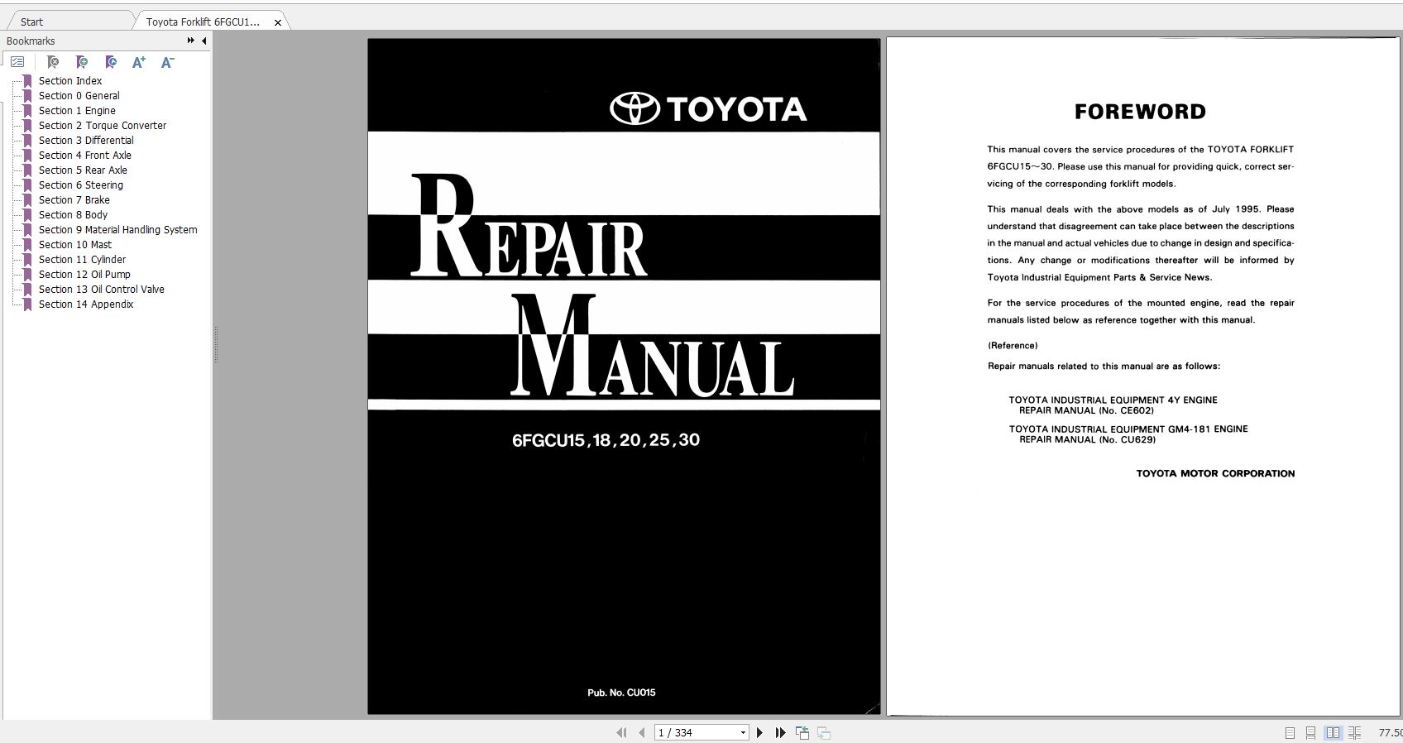Viewport: 1403px width, 743px height.
Task: Expand bookmarks panel with double arrow
Action: 191,41
